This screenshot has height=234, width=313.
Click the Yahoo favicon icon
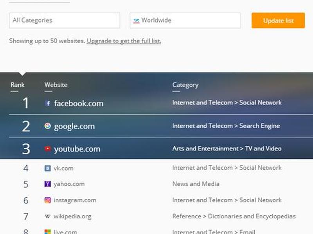pyautogui.click(x=47, y=184)
